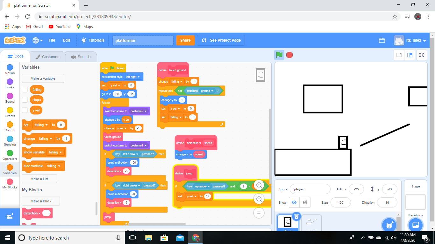Switch to the Costumes tab
Screen dimensions: 435x244
47,56
